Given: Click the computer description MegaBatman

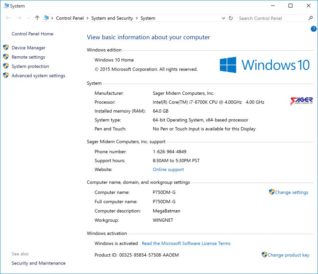Looking at the screenshot, I should coord(167,211).
